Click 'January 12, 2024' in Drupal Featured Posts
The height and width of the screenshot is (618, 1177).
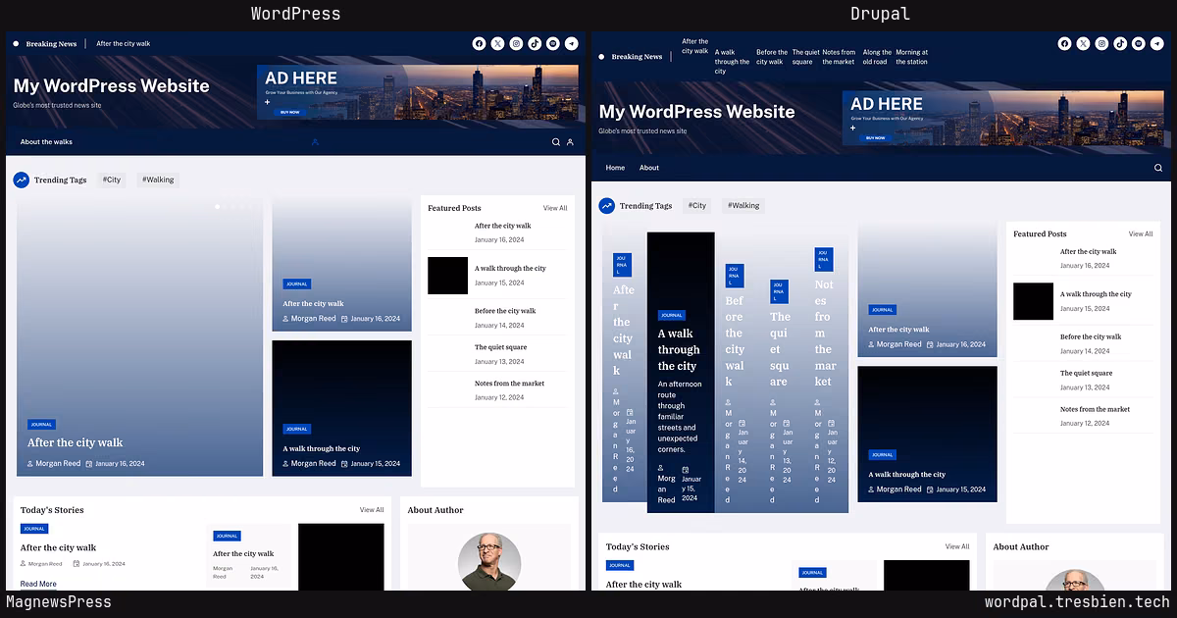click(1085, 423)
